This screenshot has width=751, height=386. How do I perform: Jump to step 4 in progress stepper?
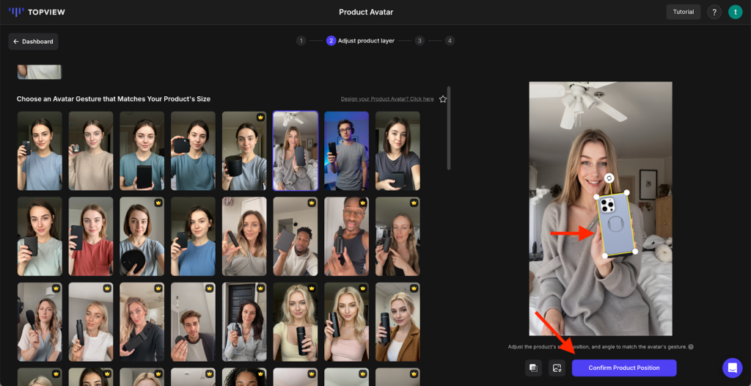click(449, 41)
